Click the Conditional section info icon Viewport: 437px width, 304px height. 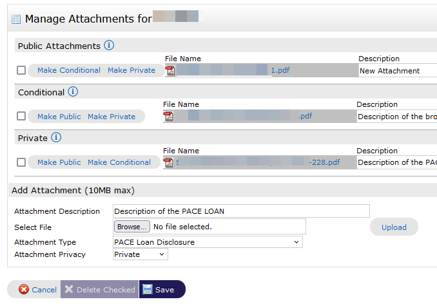click(x=73, y=92)
